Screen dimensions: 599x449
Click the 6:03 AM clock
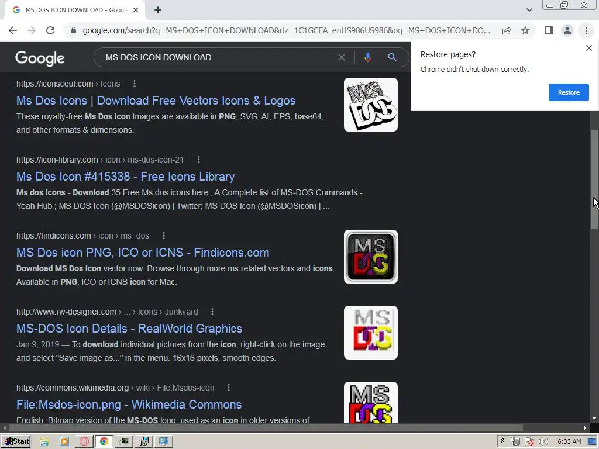coord(569,442)
